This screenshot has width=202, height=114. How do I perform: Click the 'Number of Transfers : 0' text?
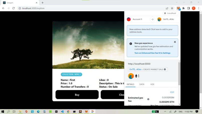[x=75, y=87]
